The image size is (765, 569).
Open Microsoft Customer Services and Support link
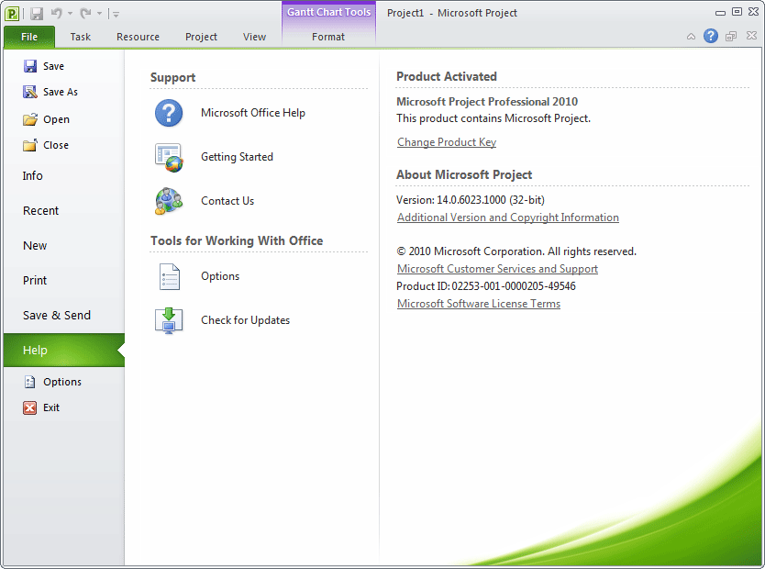coord(497,269)
